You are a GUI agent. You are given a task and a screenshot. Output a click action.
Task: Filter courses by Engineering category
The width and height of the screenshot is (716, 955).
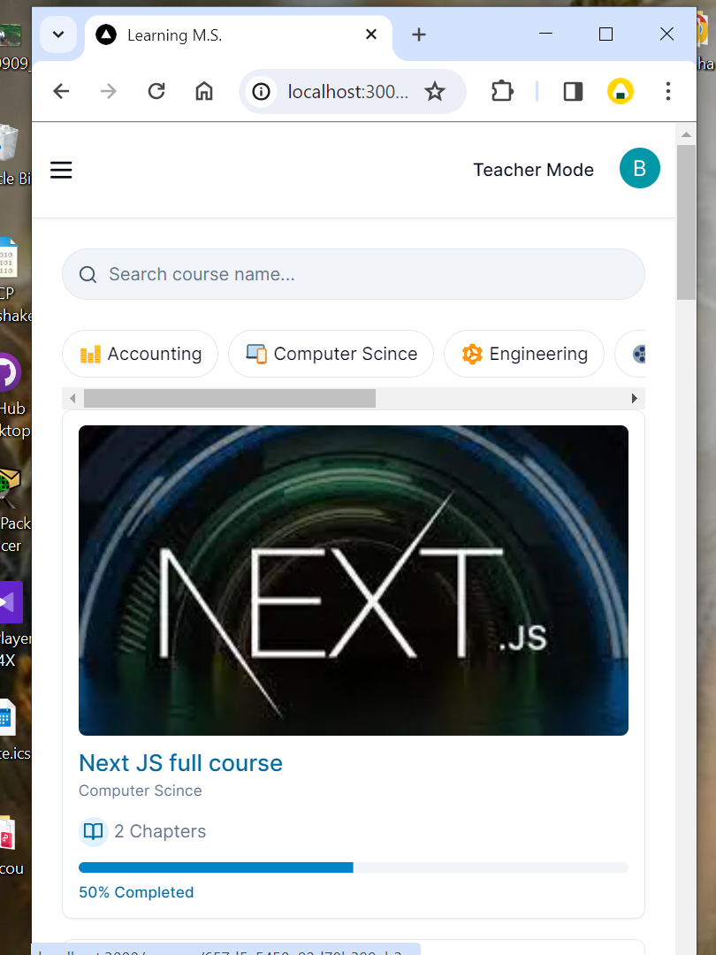[x=523, y=354]
